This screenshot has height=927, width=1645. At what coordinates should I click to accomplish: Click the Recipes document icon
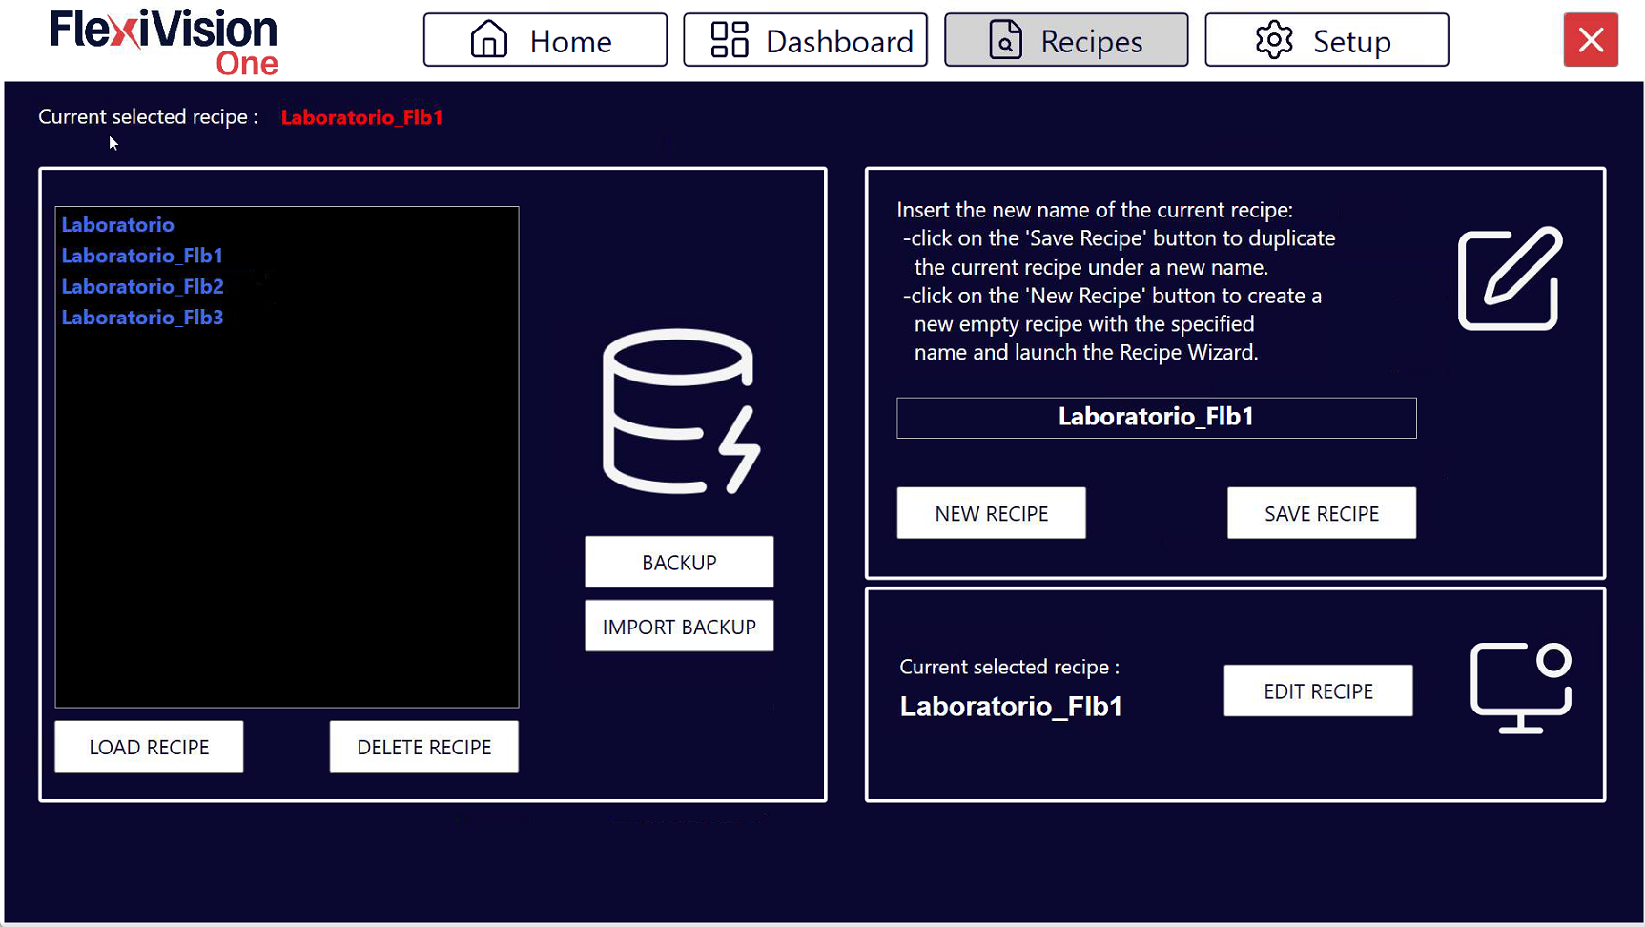pos(1005,40)
